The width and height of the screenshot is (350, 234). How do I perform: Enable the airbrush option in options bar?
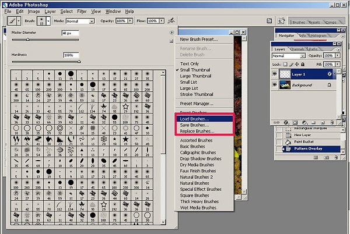[x=171, y=21]
